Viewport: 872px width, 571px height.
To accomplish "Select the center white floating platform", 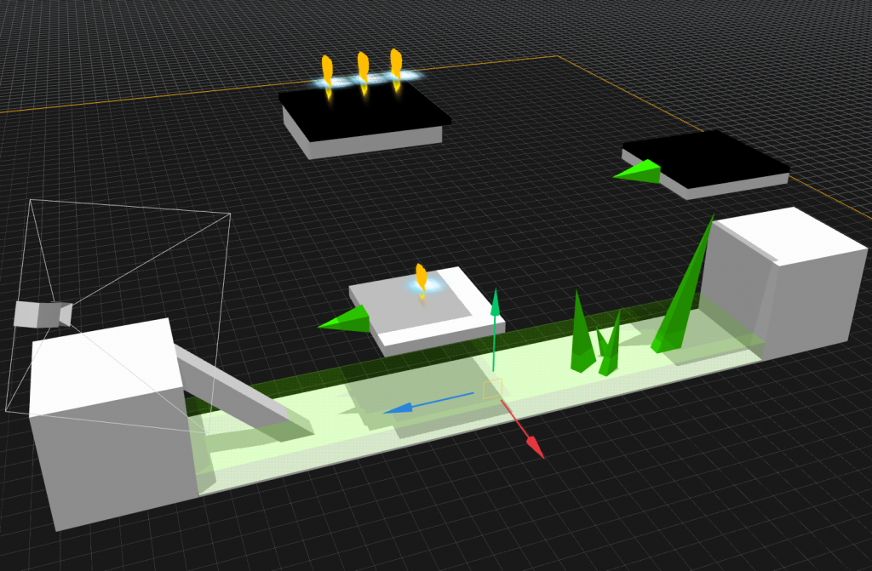I will [x=427, y=313].
